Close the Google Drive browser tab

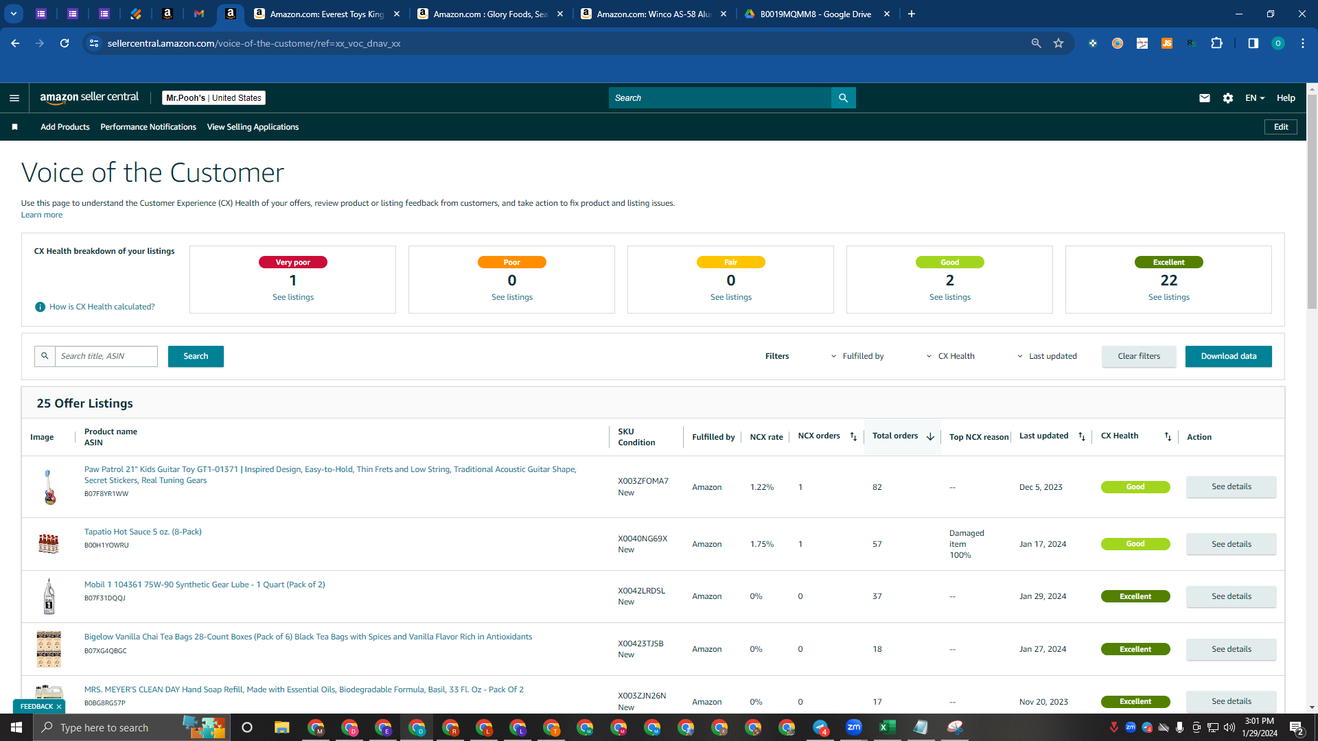pyautogui.click(x=887, y=14)
